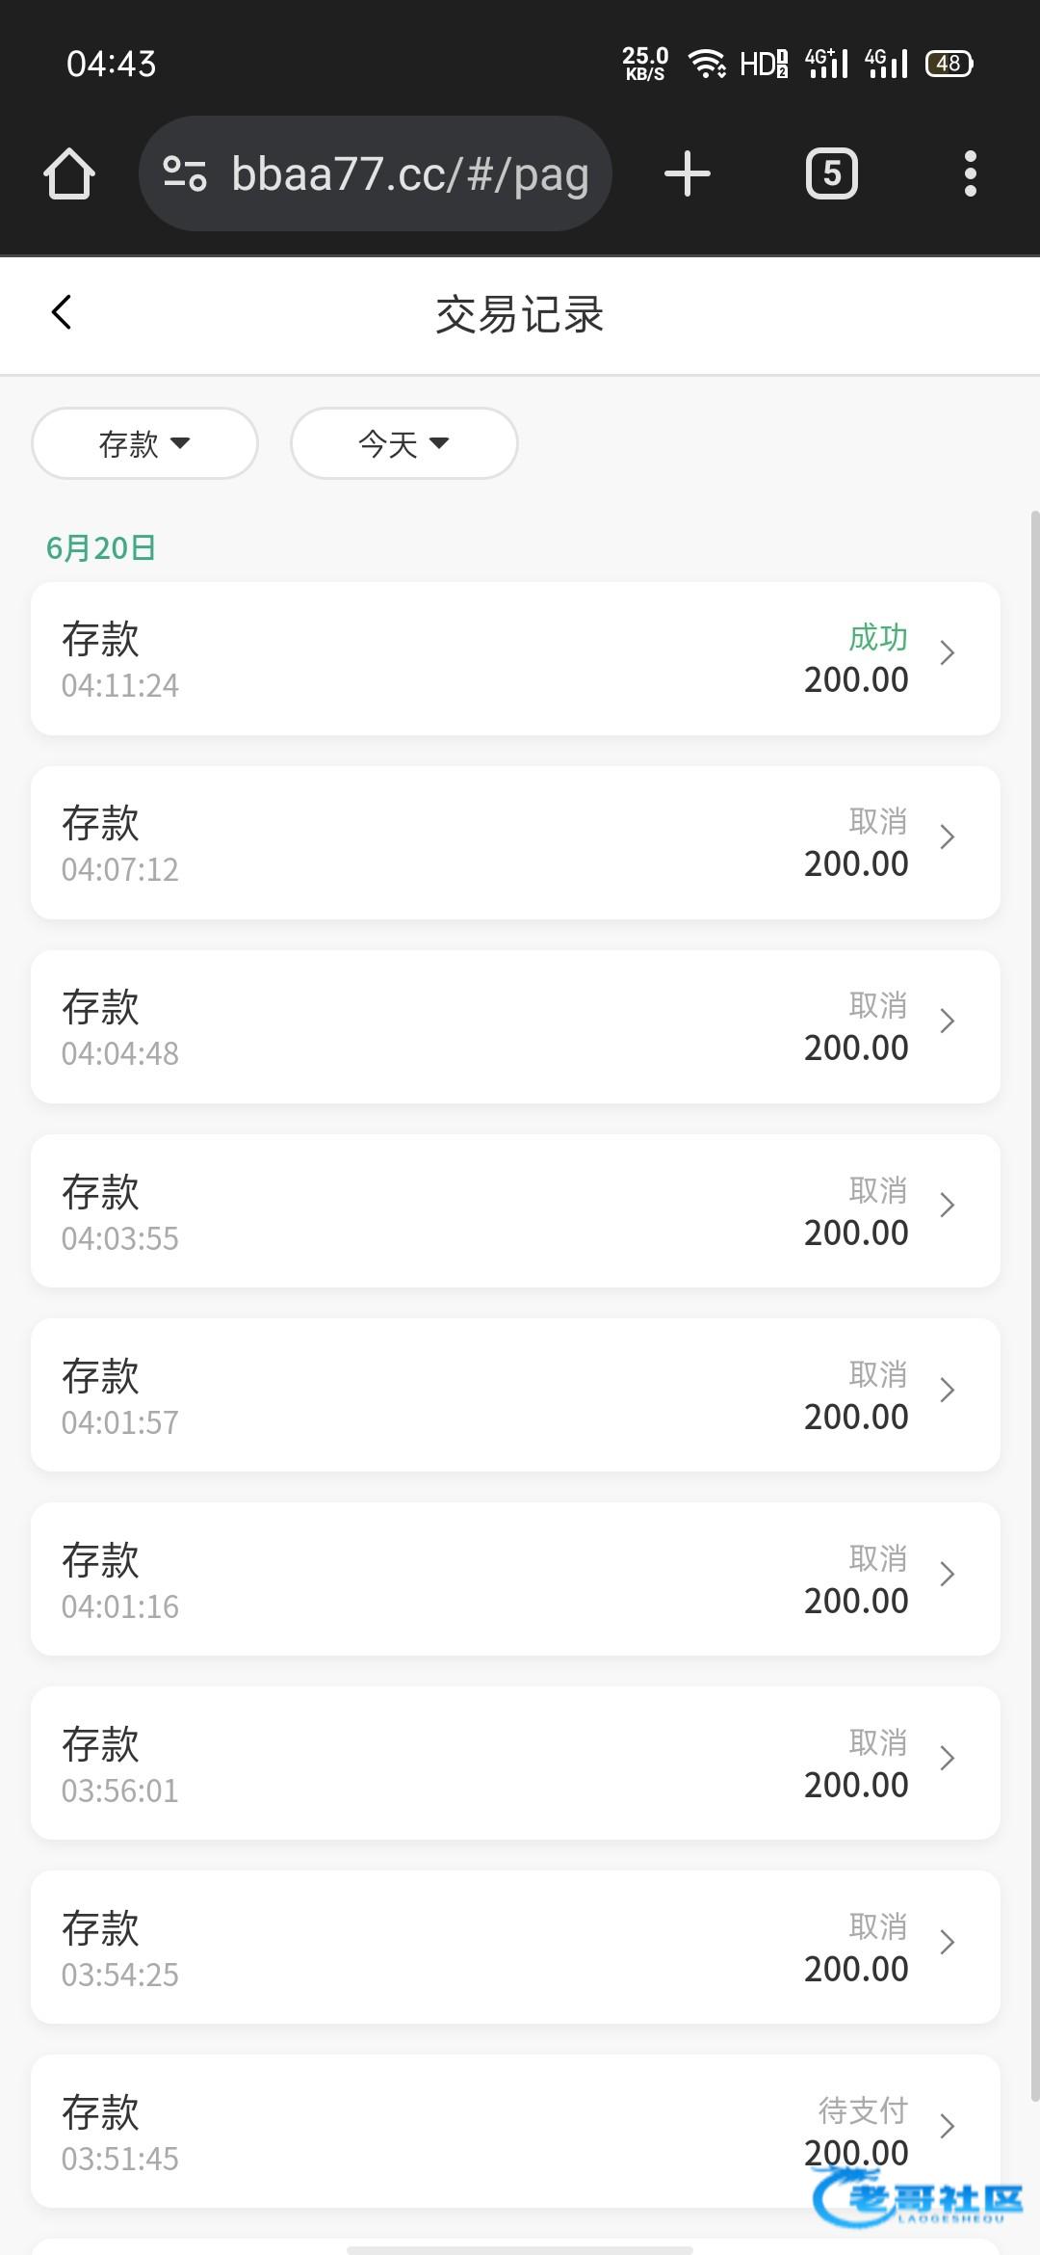Screen dimensions: 1040x2255
Task: Select the 04:03:55 cancelled deposit entry
Action: pyautogui.click(x=481, y=1211)
